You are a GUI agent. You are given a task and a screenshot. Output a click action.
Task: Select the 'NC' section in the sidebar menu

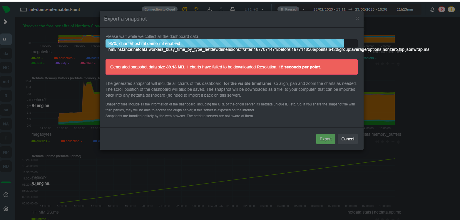(6, 67)
